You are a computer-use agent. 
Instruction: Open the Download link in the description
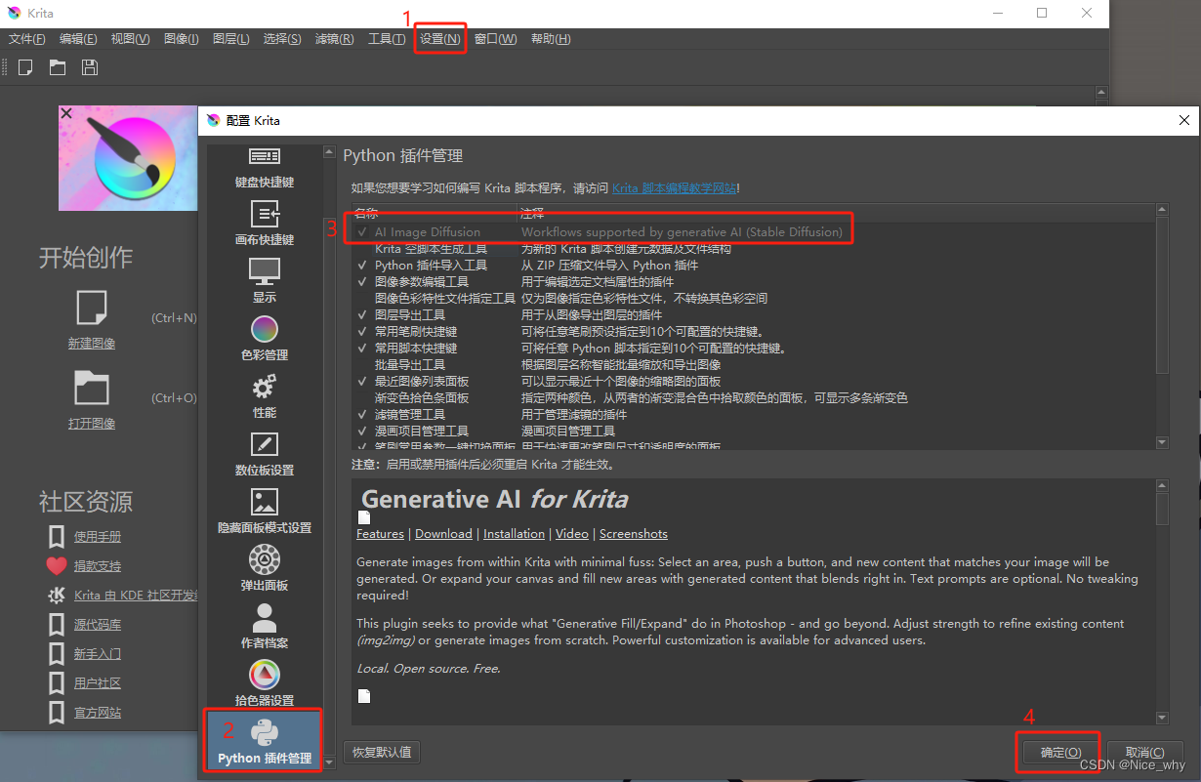[x=443, y=534]
